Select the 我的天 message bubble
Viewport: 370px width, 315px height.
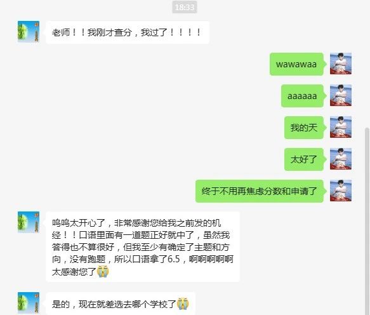point(305,128)
